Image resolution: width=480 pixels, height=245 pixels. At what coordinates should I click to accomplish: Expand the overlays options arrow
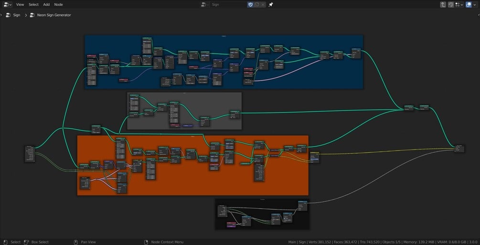475,5
